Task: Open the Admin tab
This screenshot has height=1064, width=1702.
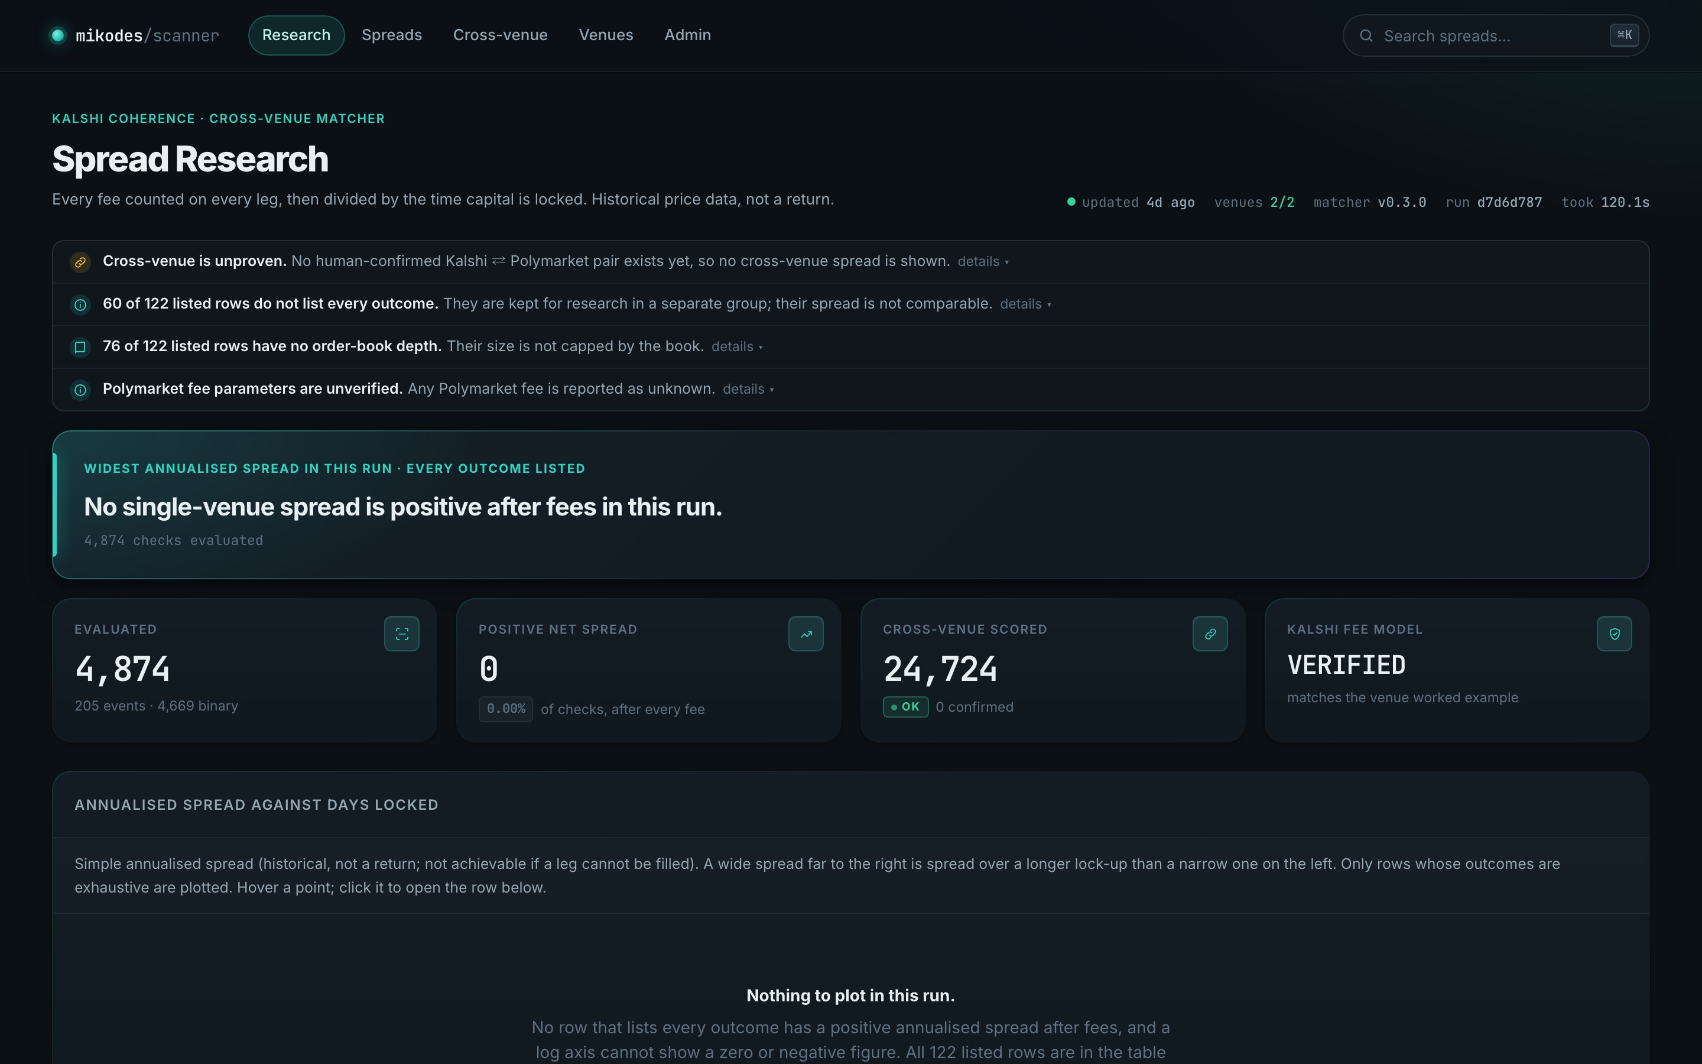Action: 687,35
